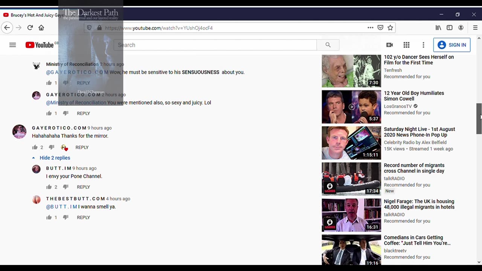
Task: Click the page vertical scrollbar thumb
Action: pyautogui.click(x=479, y=119)
